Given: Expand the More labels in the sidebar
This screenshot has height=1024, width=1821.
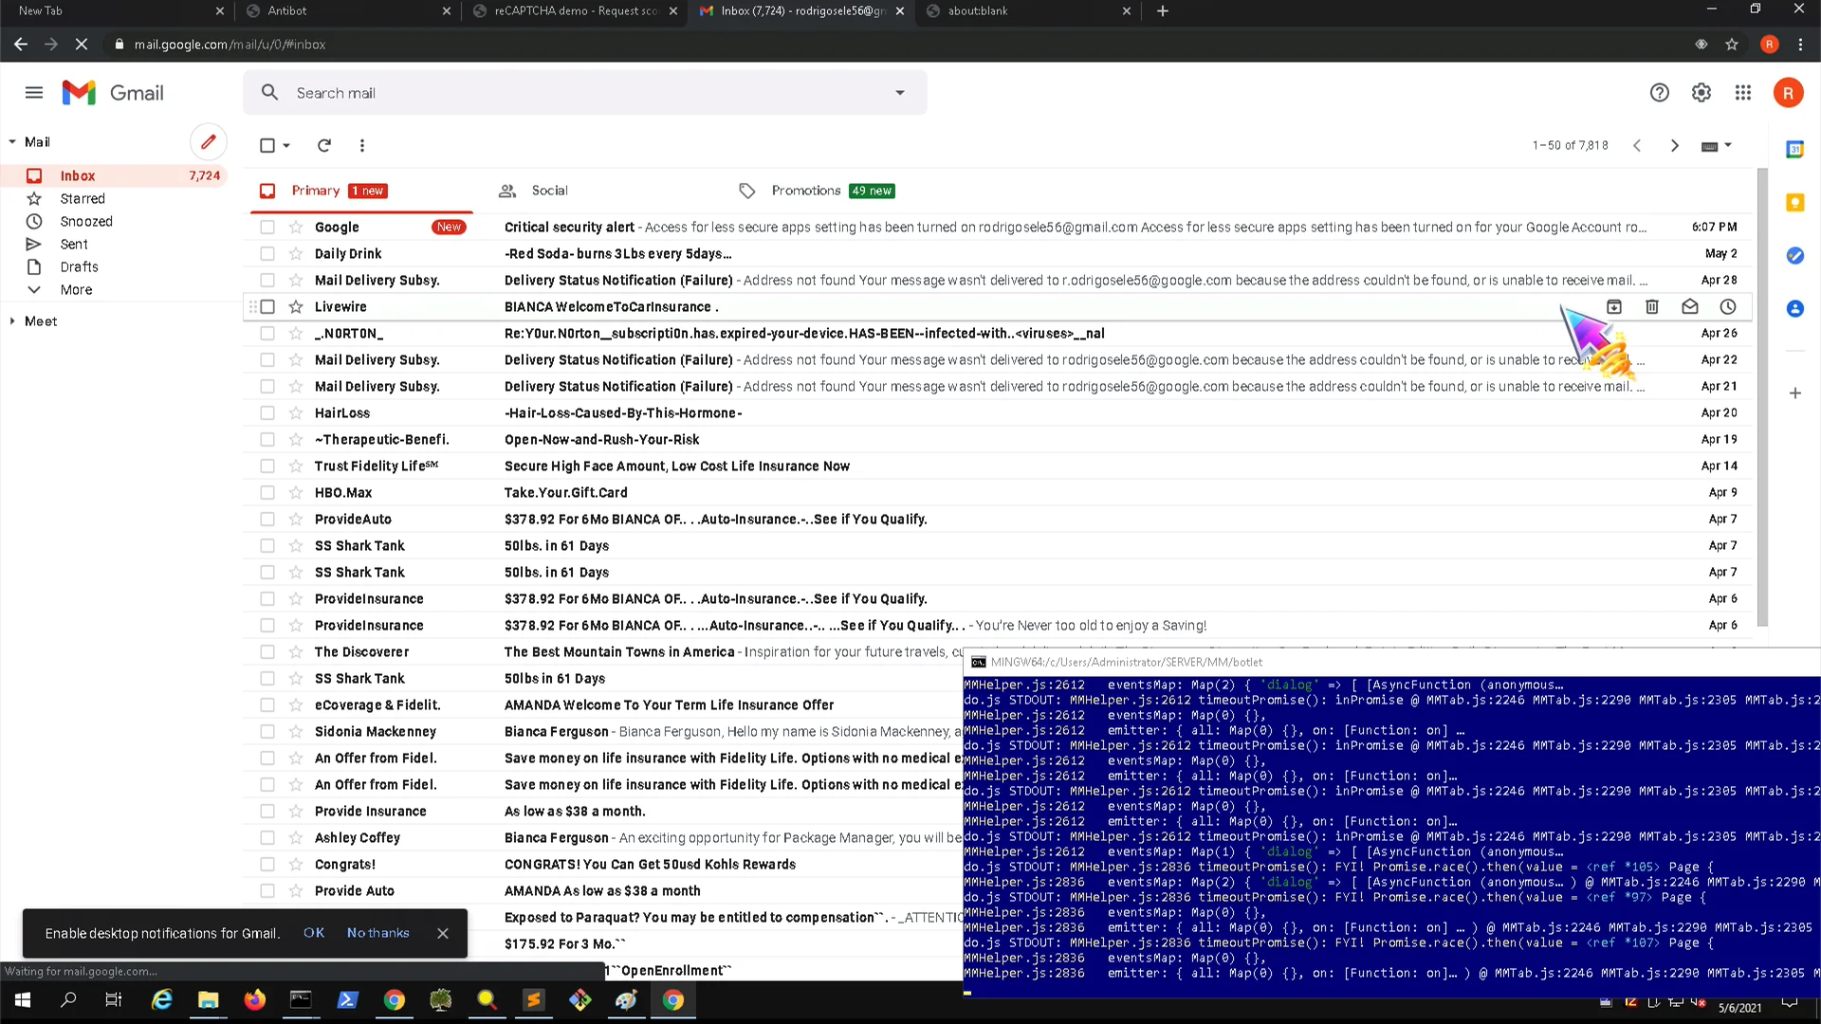Looking at the screenshot, I should click(x=76, y=290).
